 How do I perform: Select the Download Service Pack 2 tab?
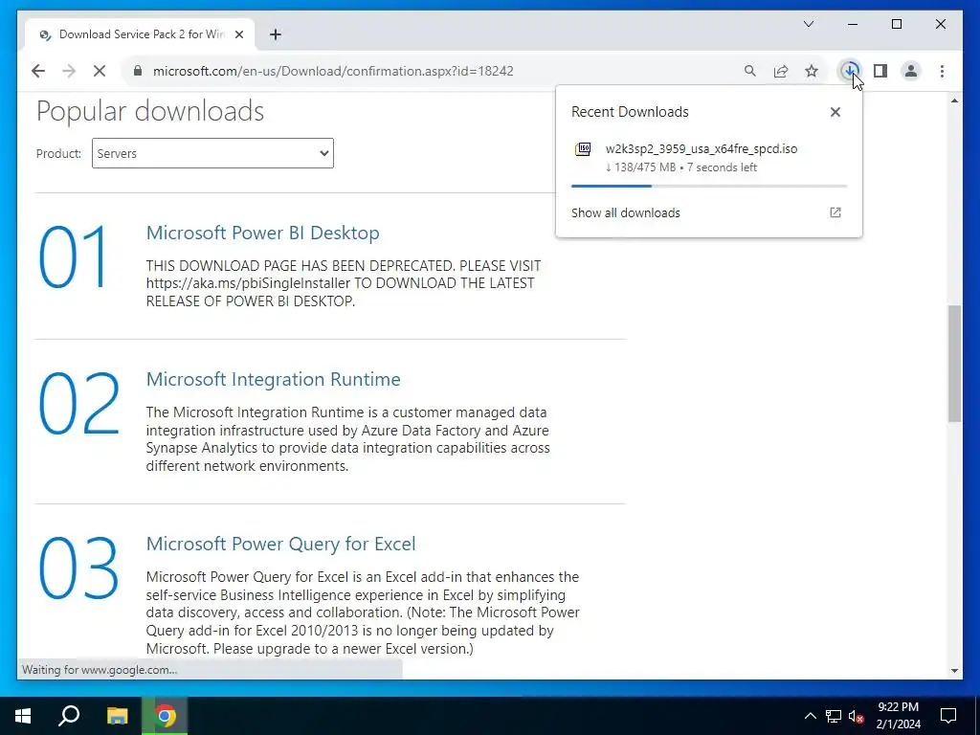pyautogui.click(x=140, y=34)
